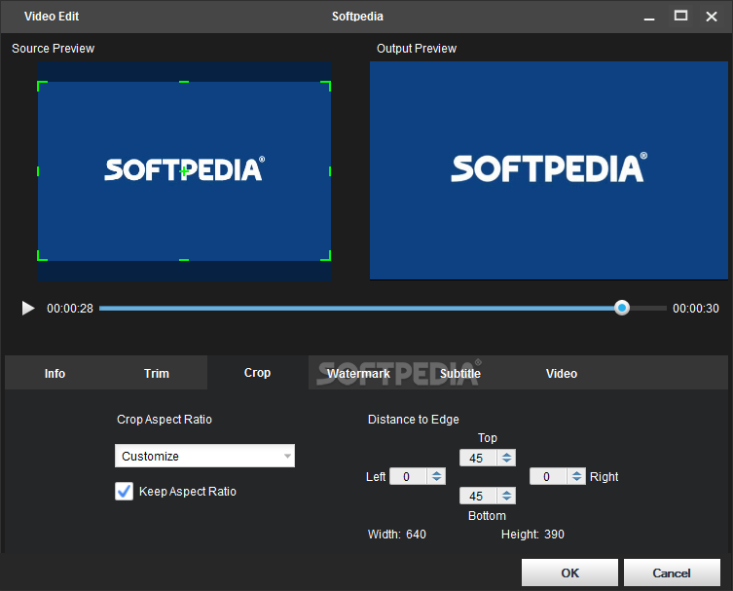733x591 pixels.
Task: Click the top-middle crop edge handle
Action: tap(184, 82)
